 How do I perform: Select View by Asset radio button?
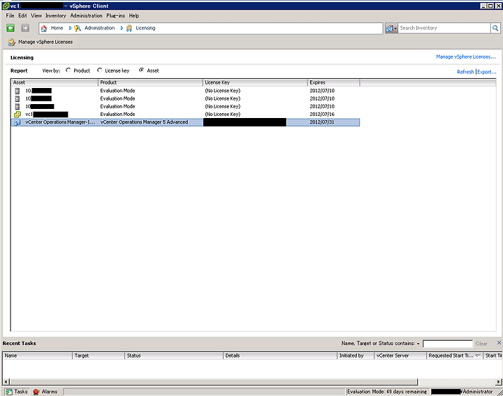141,71
